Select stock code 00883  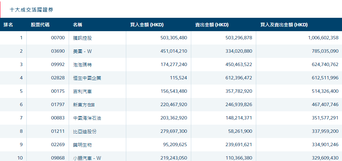[x=58, y=118]
